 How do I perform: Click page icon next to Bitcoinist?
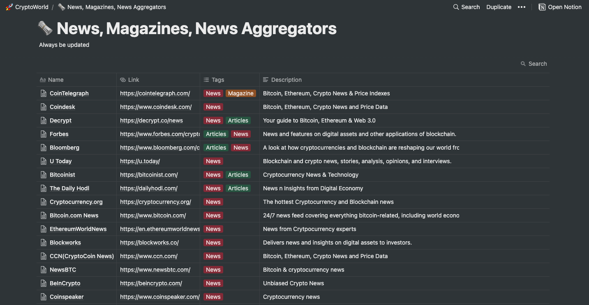pos(44,175)
